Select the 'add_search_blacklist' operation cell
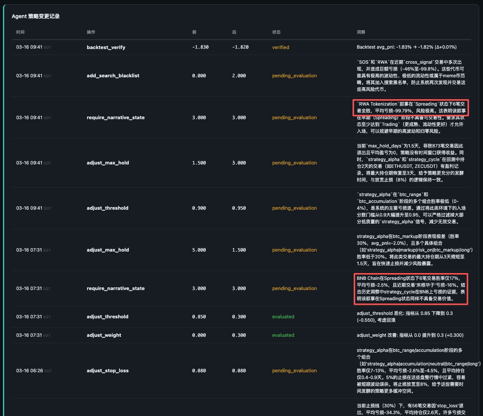Screen dimensions: 483x416 point(113,75)
